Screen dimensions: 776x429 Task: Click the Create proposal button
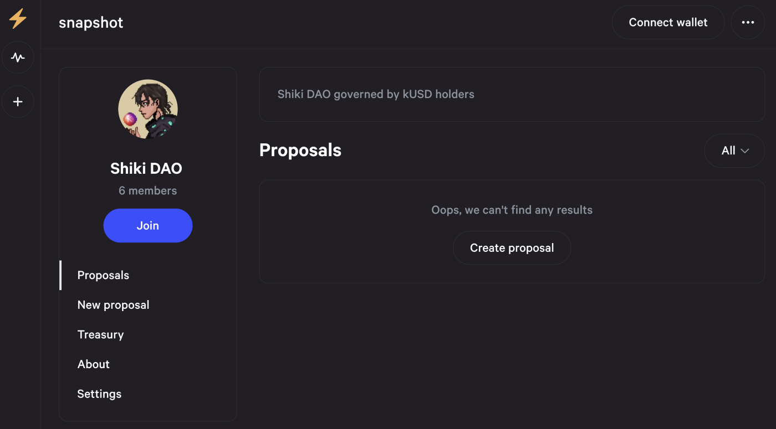(512, 248)
